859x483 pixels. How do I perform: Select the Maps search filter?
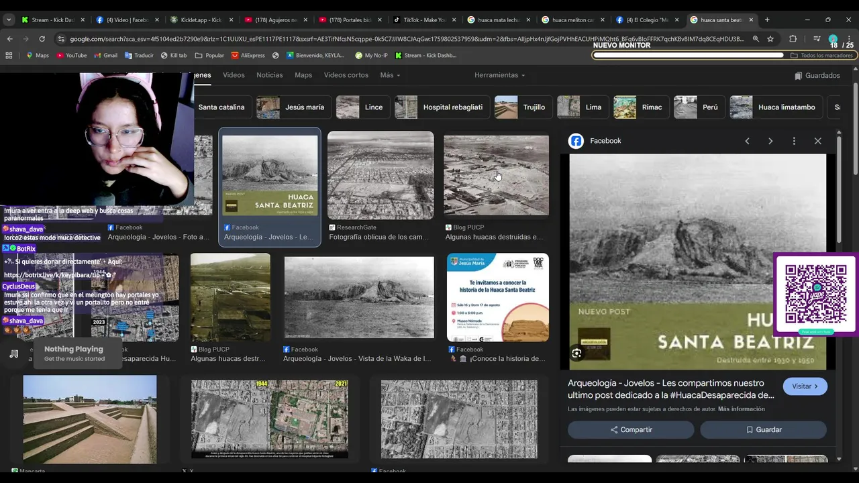pyautogui.click(x=303, y=75)
